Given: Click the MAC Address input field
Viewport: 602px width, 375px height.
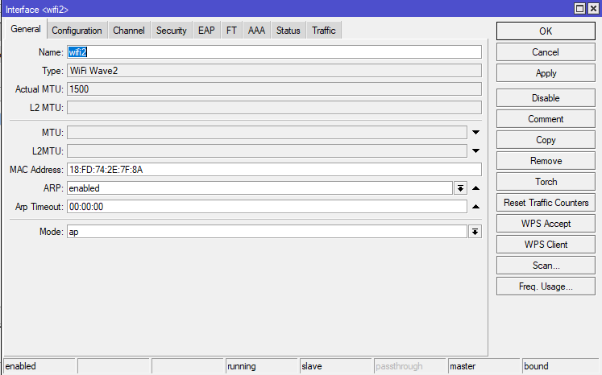Looking at the screenshot, I should [274, 169].
